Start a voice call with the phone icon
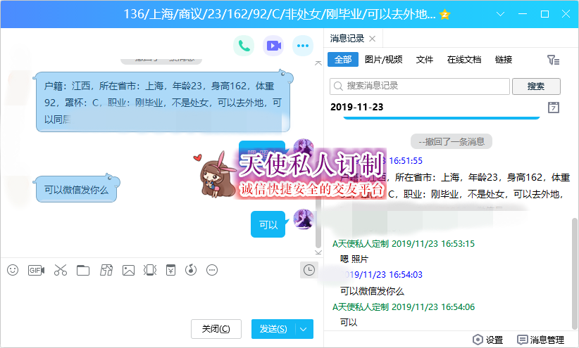The width and height of the screenshot is (579, 348). click(x=244, y=46)
